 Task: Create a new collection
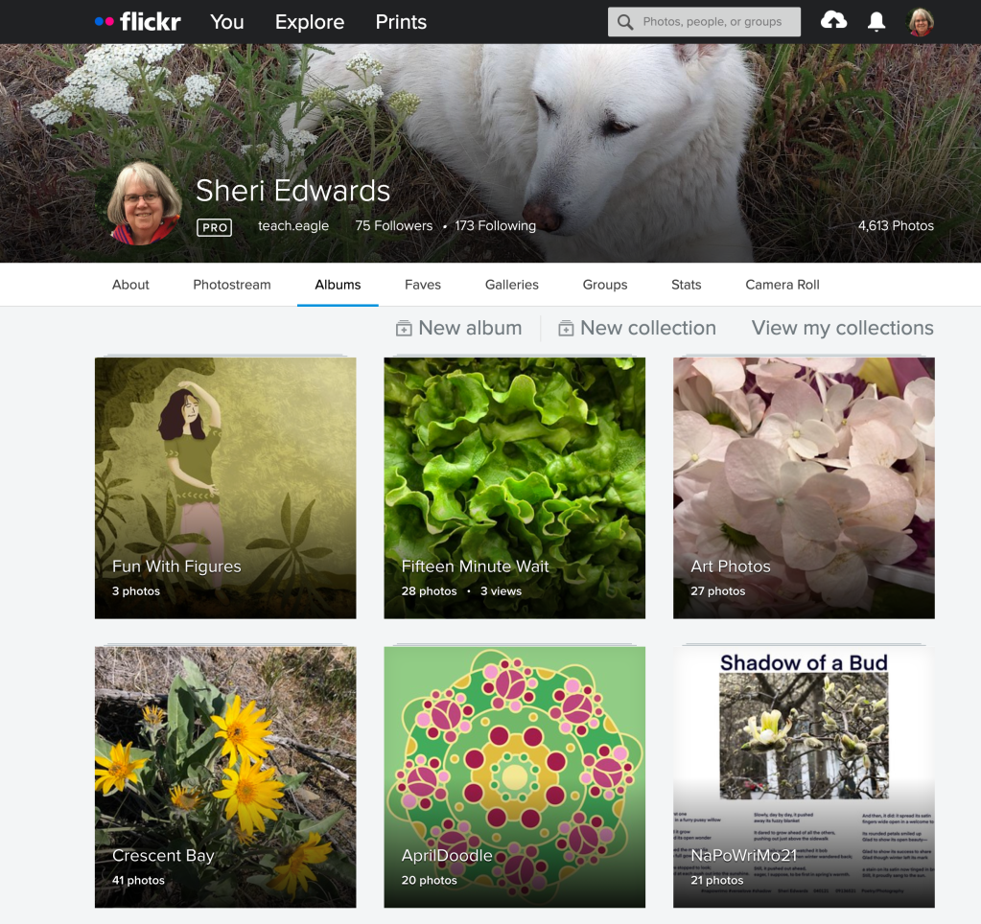click(637, 328)
